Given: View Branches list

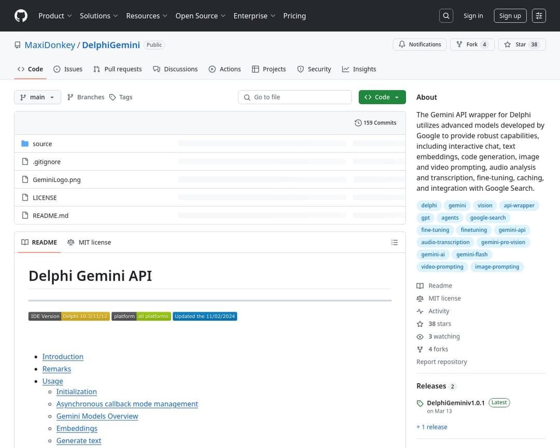Looking at the screenshot, I should pos(86,97).
